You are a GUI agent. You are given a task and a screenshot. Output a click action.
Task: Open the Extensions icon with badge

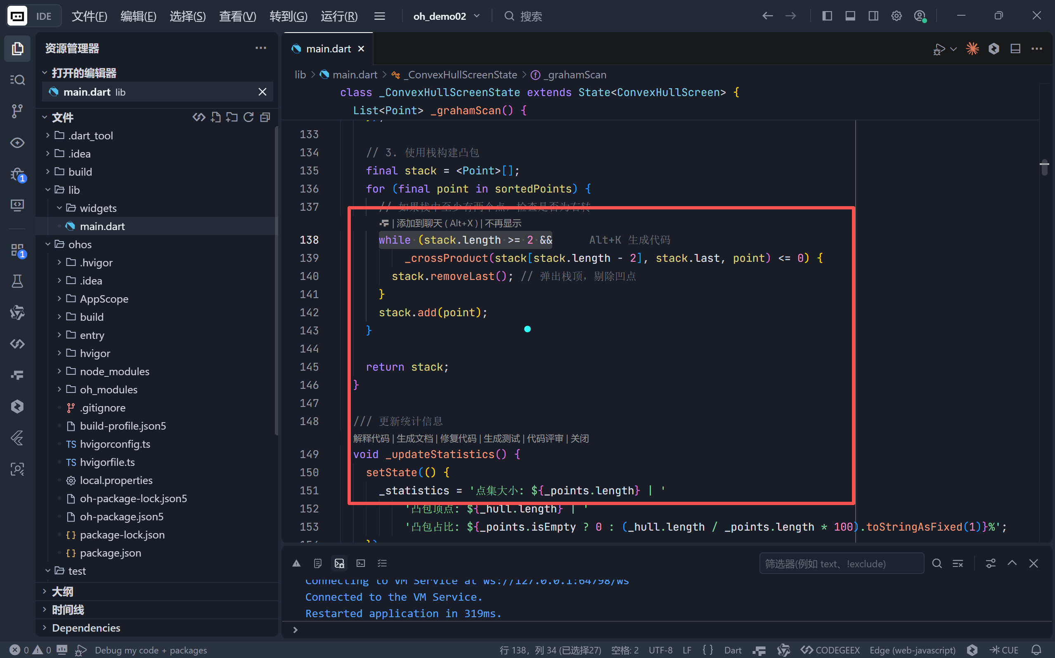(x=17, y=250)
